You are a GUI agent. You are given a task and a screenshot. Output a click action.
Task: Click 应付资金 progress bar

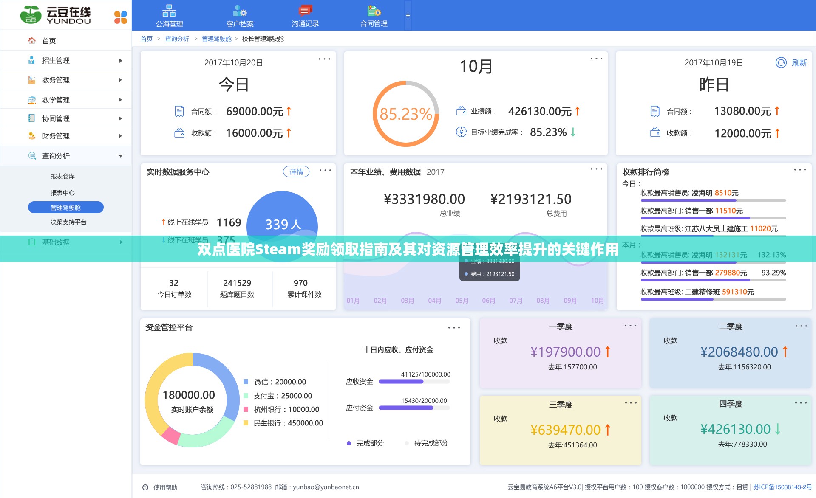pos(414,408)
